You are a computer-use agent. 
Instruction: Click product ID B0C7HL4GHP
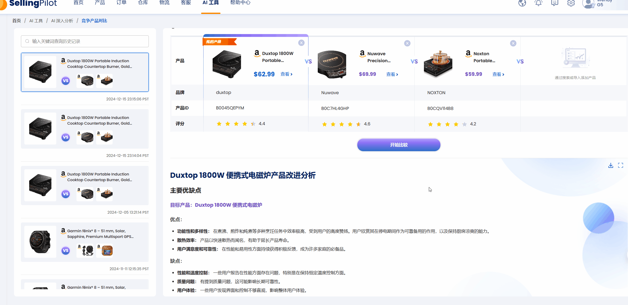point(335,108)
